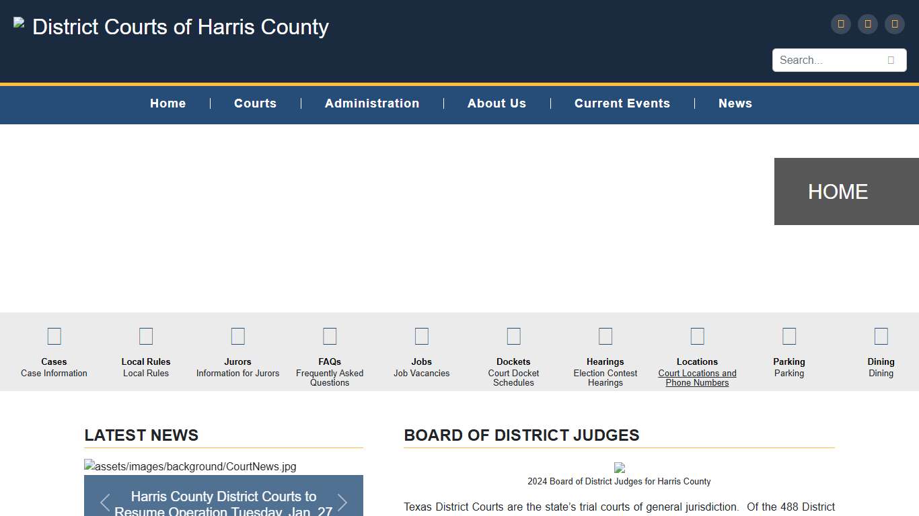Expand the Current Events menu
The width and height of the screenshot is (919, 516).
pos(622,103)
